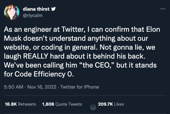
Task: Click the "Elon" word in tweet body
Action: (153, 29)
